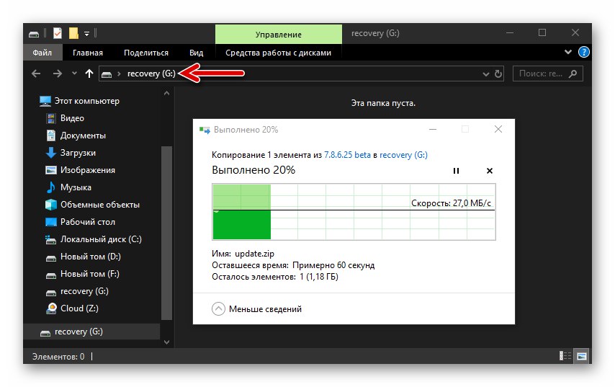Open recovery (G:) under Этот компьютер
This screenshot has width=615, height=387.
[x=84, y=291]
